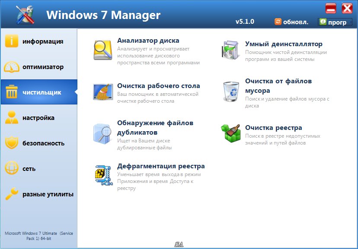Click the optimizer gauge icon

coord(11,67)
